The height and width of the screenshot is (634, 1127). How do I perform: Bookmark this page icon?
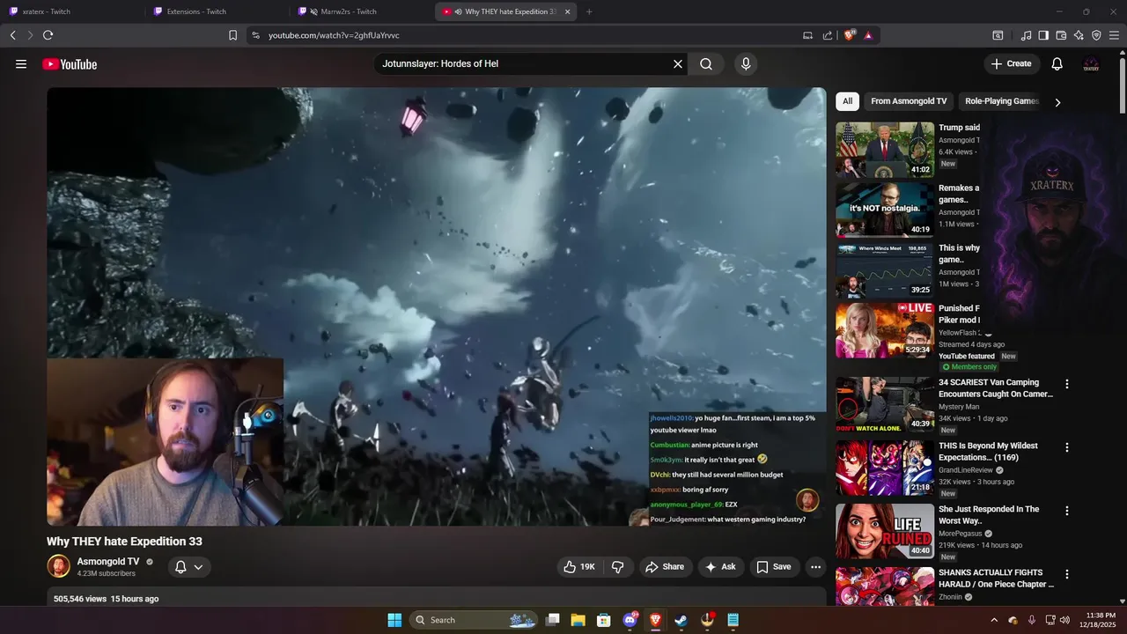232,35
